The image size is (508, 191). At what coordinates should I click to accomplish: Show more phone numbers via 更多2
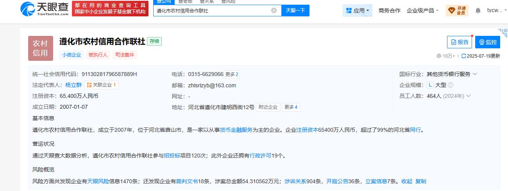coord(232,74)
